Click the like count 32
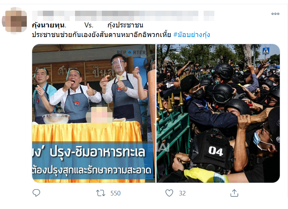Screen dimensions: 288x209 (x=182, y=193)
